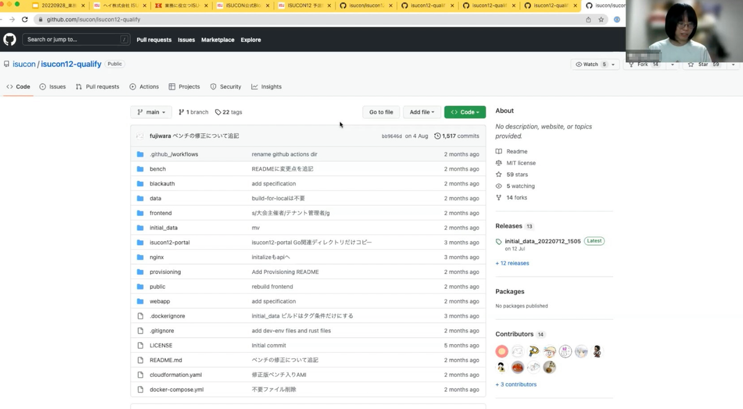This screenshot has width=743, height=409.
Task: Switch to the Pull requests repository tab
Action: click(97, 87)
